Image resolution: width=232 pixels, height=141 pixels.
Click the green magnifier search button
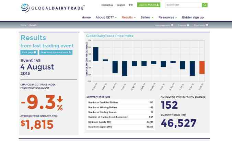pyautogui.click(x=205, y=5)
